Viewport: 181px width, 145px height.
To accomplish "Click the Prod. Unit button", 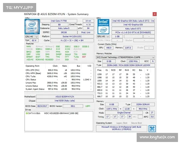I will [86, 32].
